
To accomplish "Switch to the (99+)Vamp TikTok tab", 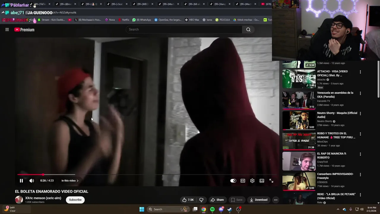I will (x=220, y=4).
